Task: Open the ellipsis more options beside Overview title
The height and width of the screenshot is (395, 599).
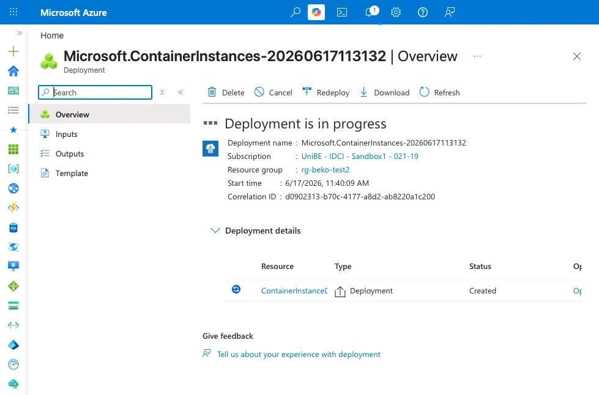Action: pos(477,56)
